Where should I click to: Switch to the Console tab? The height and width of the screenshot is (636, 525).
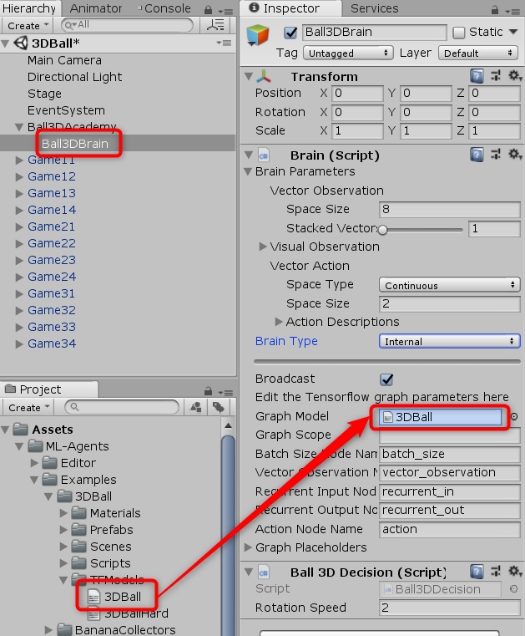click(165, 8)
